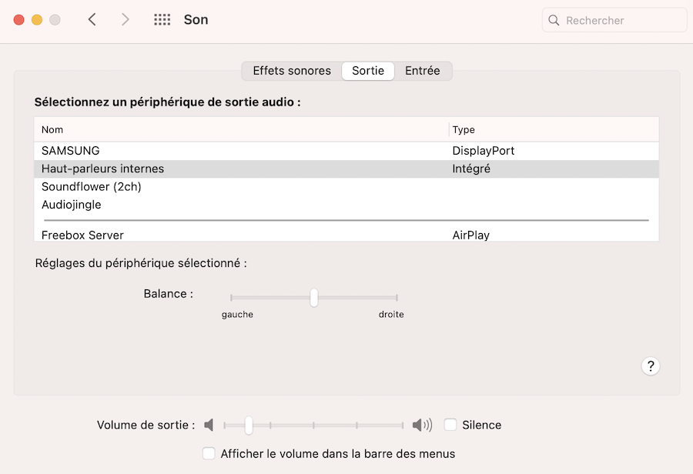Click the Balance slider thumb
Image resolution: width=693 pixels, height=474 pixels.
tap(314, 297)
